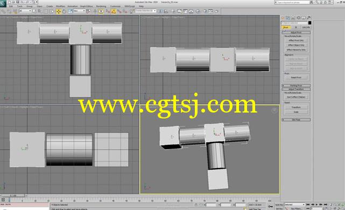Expand the Skin Pose rollout
This screenshot has width=345, height=210.
click(296, 120)
